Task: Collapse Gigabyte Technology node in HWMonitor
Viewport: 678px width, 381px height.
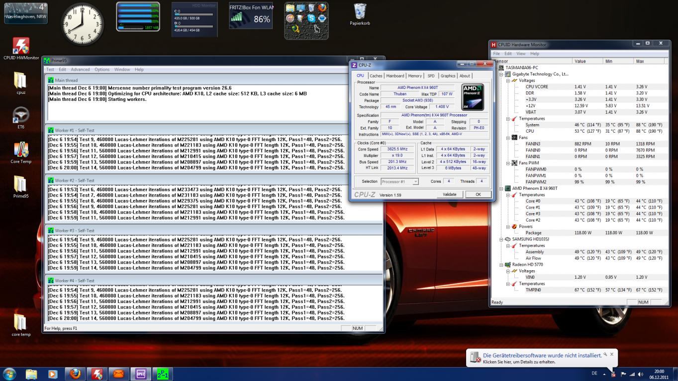Action: [x=501, y=74]
